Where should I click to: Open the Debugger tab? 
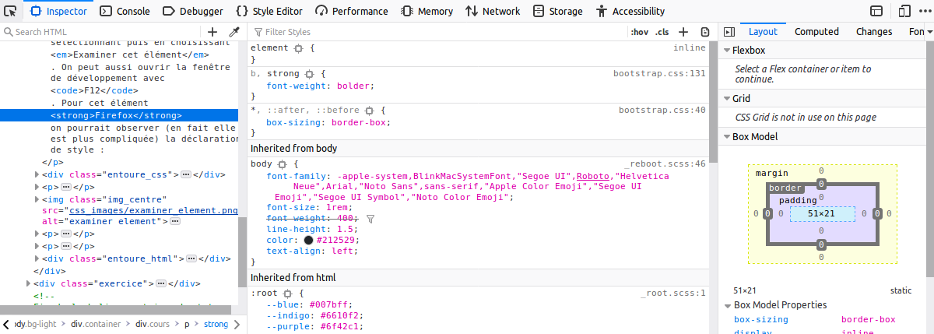193,11
